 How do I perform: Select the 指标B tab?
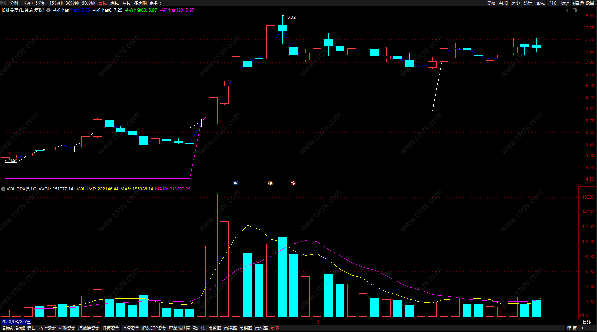(20, 328)
